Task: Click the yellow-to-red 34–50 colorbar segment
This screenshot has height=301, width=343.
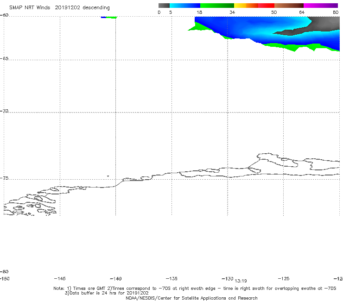Action: click(254, 6)
